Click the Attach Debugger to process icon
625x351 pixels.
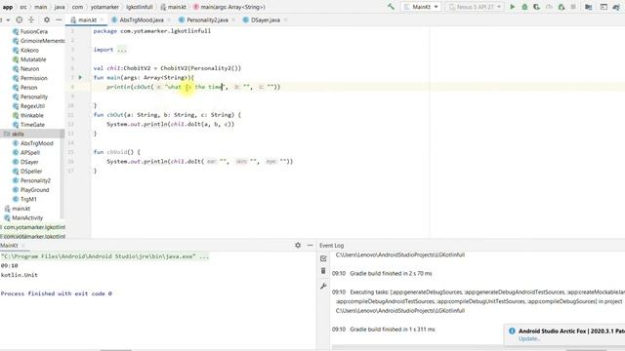[562, 7]
